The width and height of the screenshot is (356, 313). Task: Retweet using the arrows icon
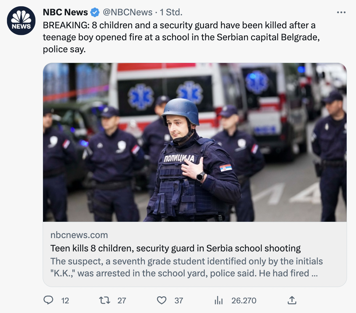click(x=105, y=300)
